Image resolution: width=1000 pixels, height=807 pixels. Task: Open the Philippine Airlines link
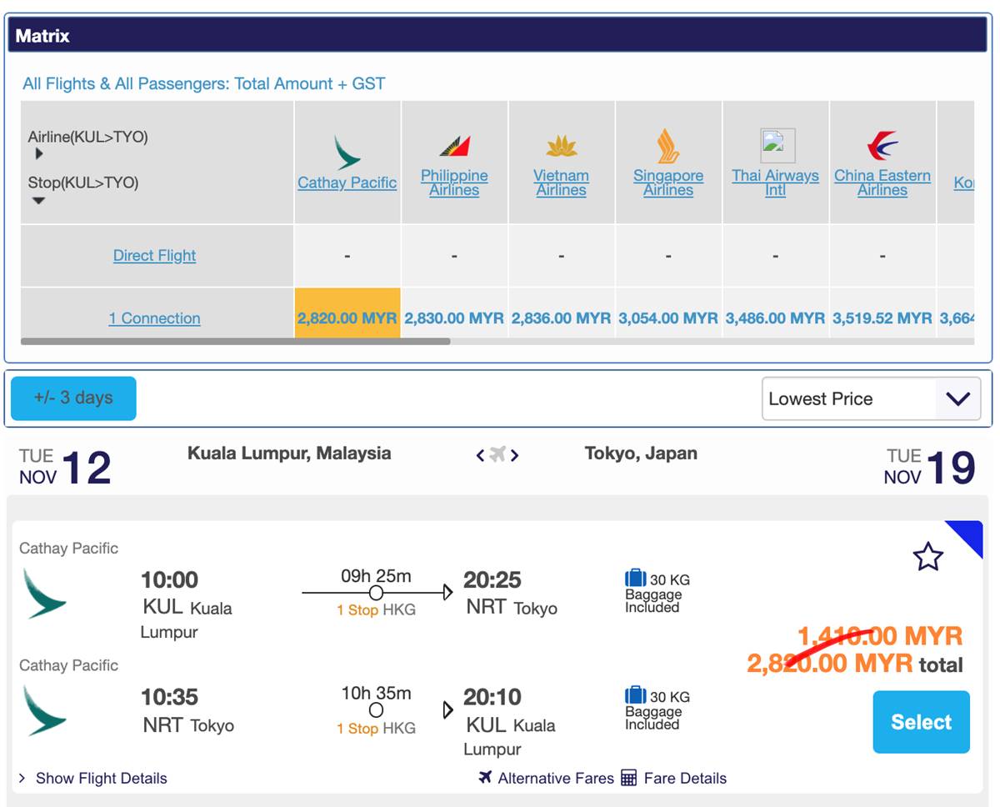point(454,183)
